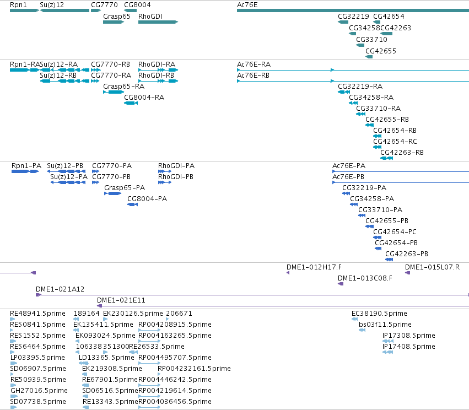Click the Su(z)12-PB protein label

pos(65,166)
